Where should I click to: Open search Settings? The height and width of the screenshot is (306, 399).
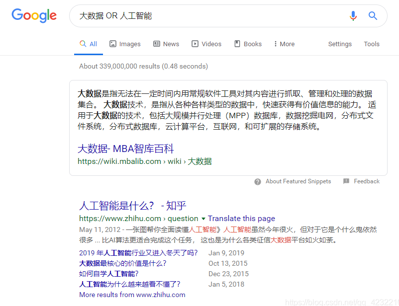pos(340,44)
